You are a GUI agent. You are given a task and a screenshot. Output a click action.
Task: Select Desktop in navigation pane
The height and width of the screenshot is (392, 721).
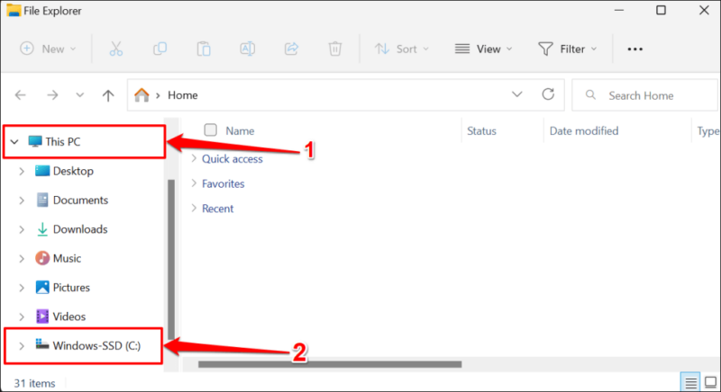(64, 171)
